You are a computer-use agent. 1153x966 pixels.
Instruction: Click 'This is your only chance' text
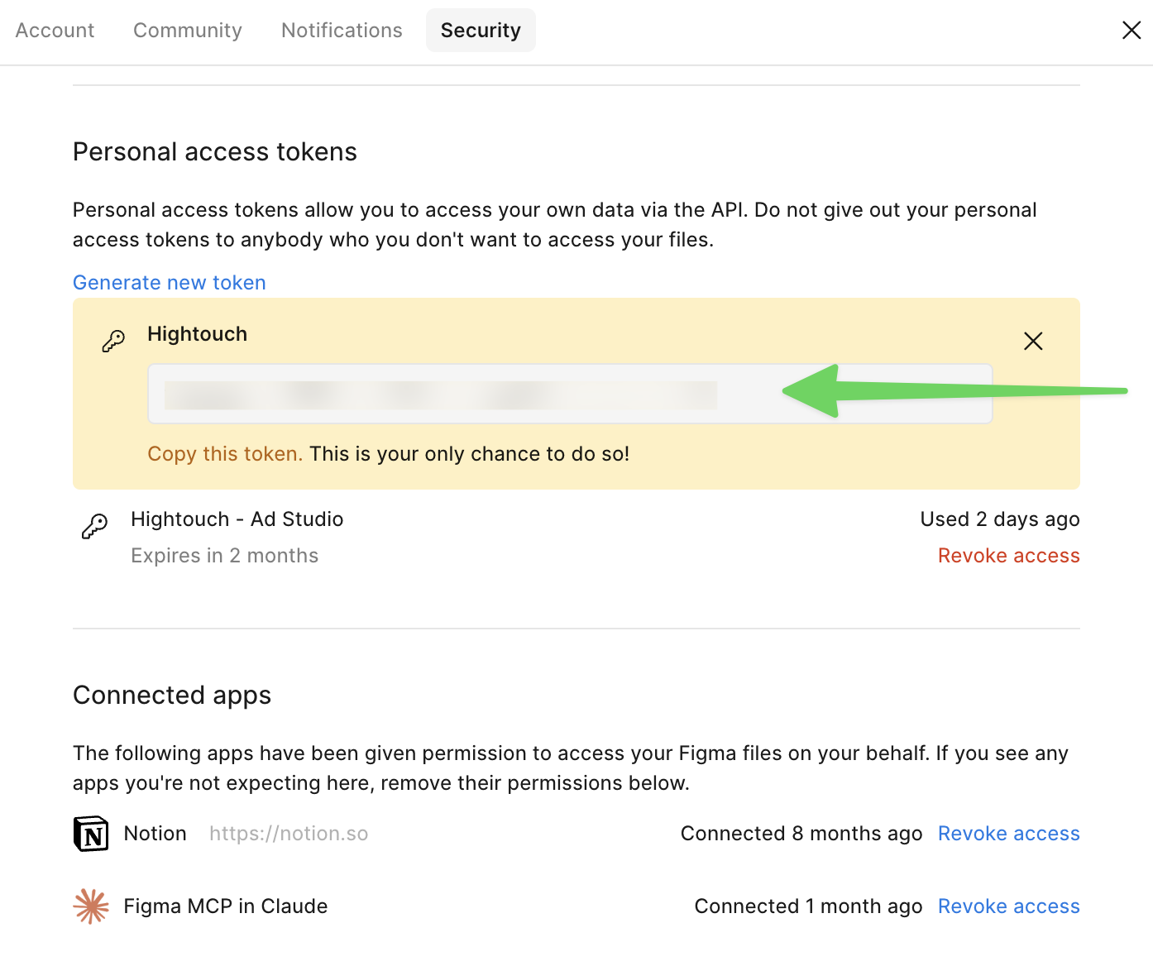(x=470, y=454)
